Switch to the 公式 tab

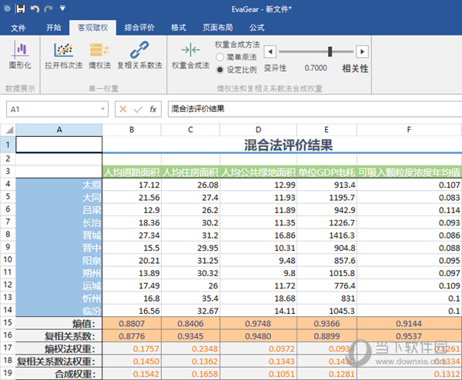coord(257,28)
